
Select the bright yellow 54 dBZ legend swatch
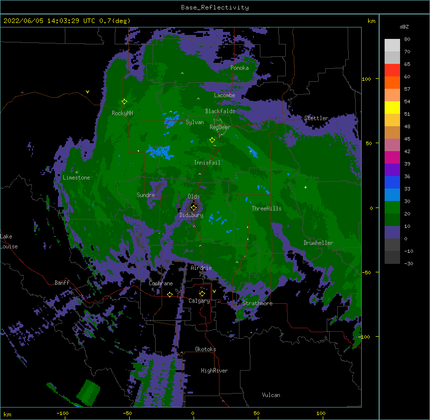392,107
